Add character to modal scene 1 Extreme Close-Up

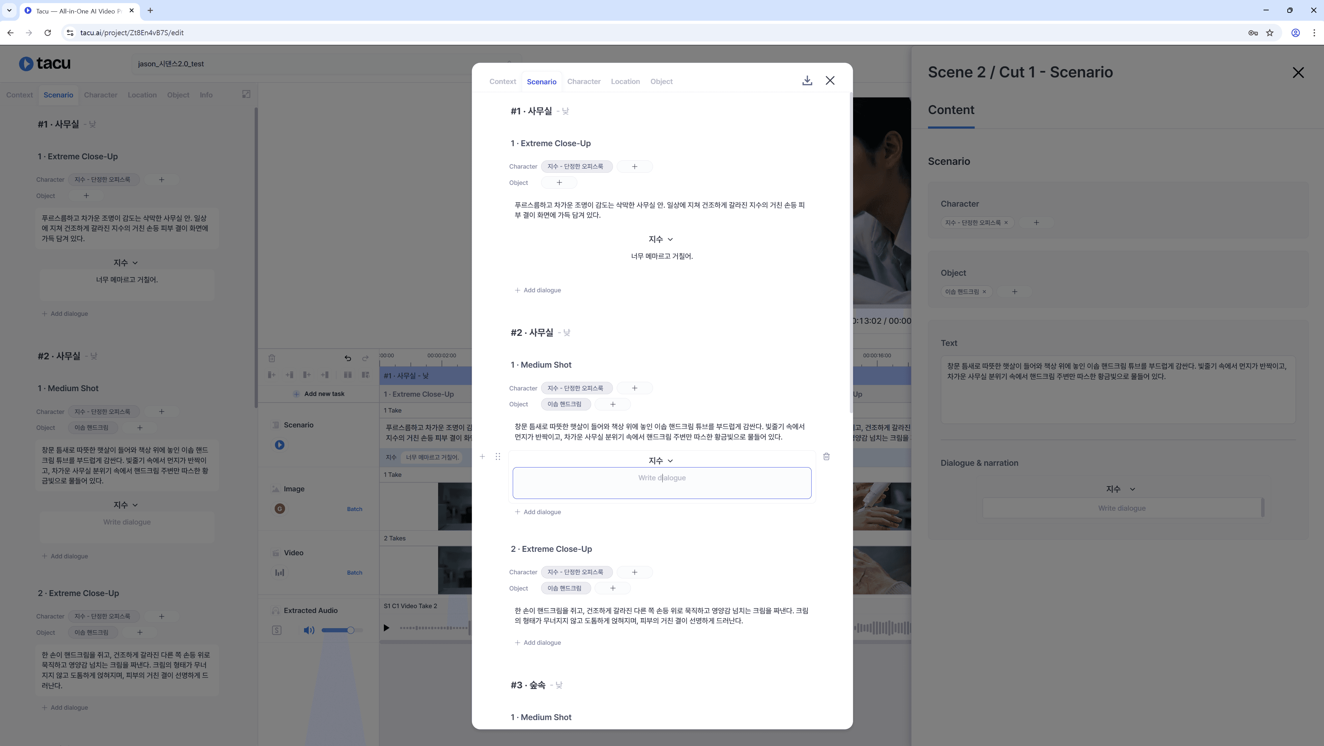pos(635,167)
